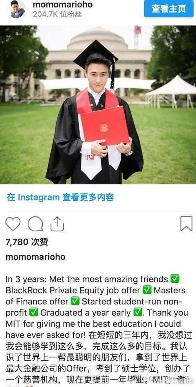Tap the 查看主页 button
Viewport: 196px width, 387px height.
click(169, 9)
